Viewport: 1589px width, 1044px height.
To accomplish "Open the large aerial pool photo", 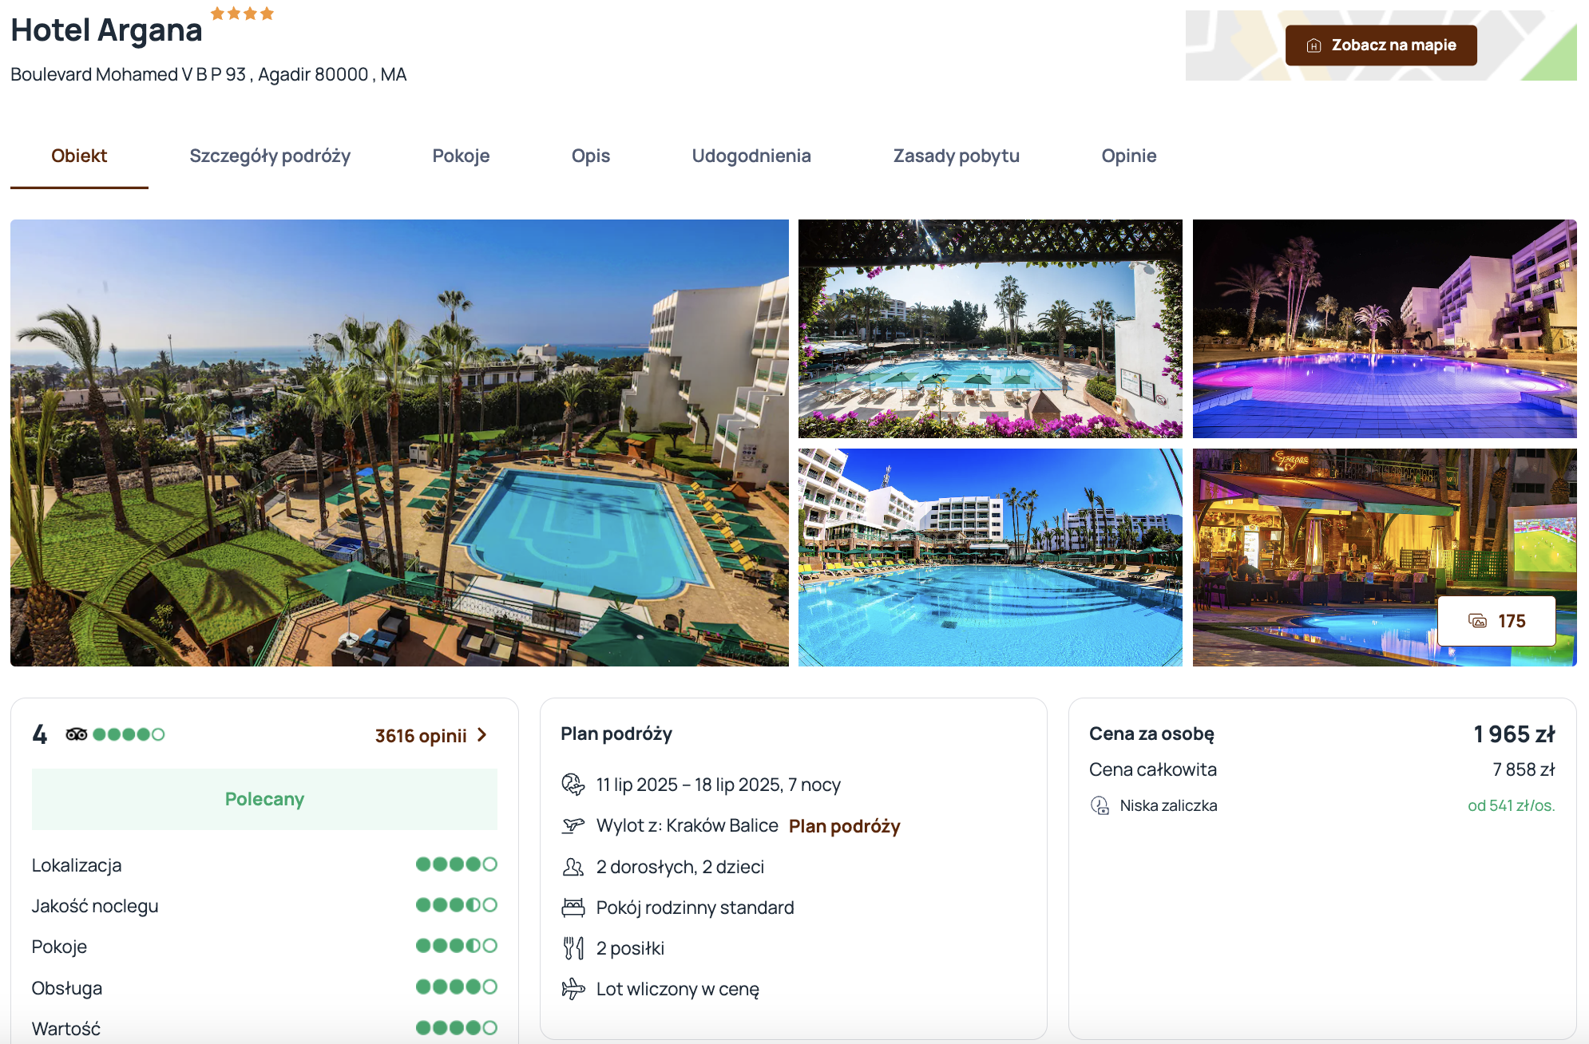I will (x=399, y=443).
